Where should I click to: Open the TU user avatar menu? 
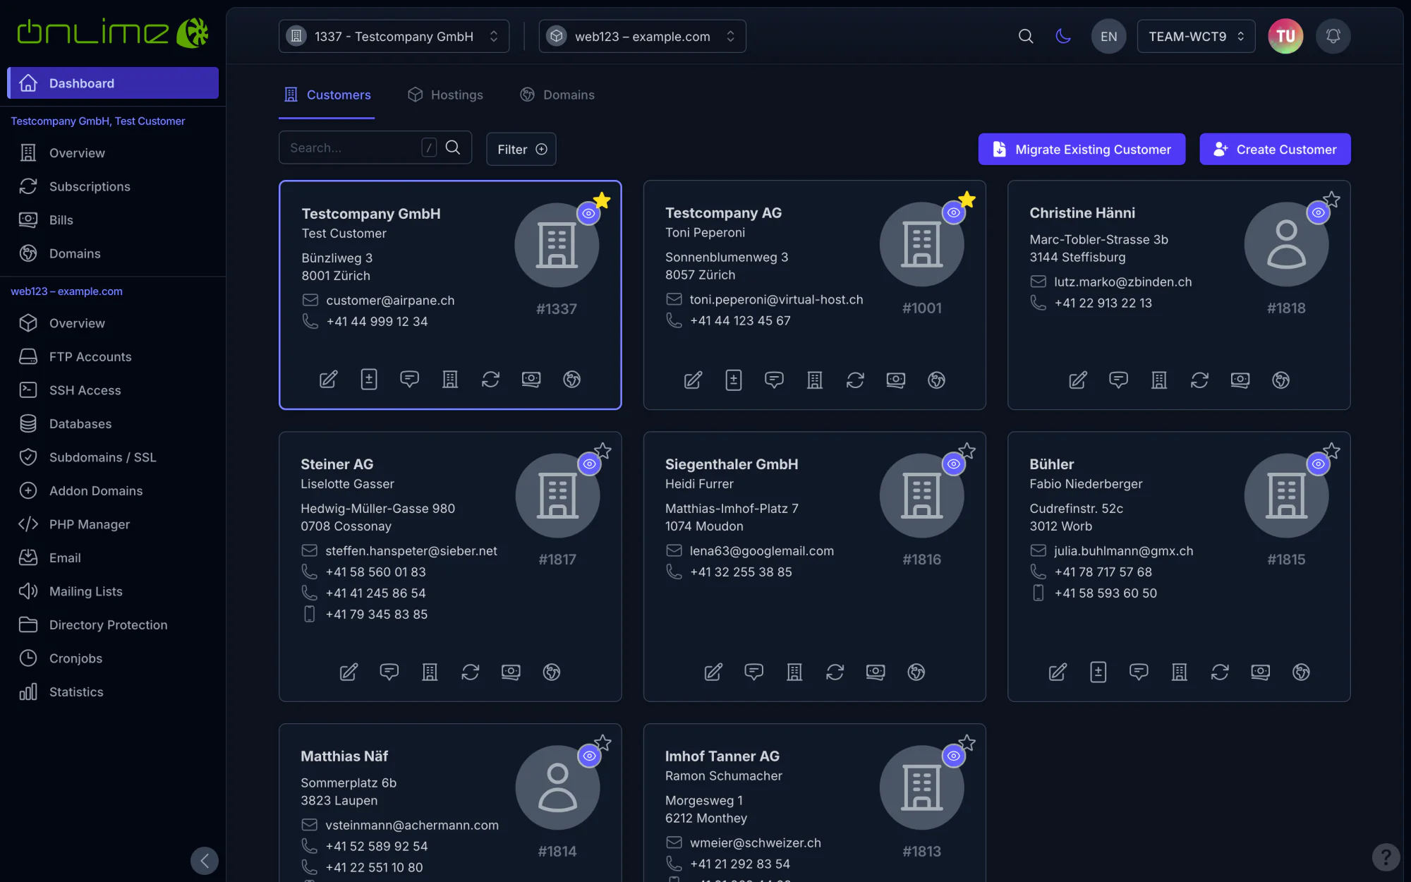tap(1285, 36)
